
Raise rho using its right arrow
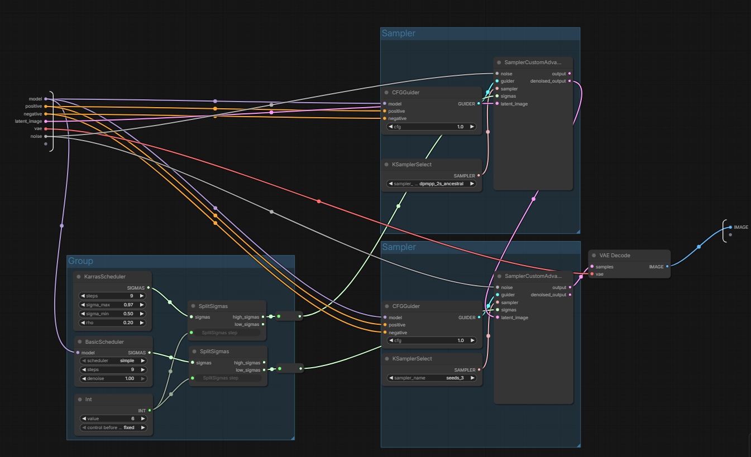pos(142,323)
